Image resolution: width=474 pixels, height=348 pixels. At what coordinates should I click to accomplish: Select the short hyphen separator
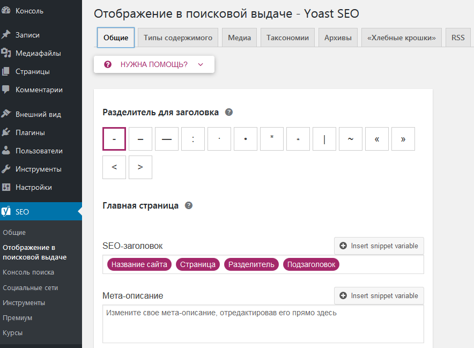pos(114,139)
